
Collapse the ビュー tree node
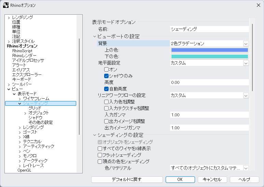[x=9, y=89]
